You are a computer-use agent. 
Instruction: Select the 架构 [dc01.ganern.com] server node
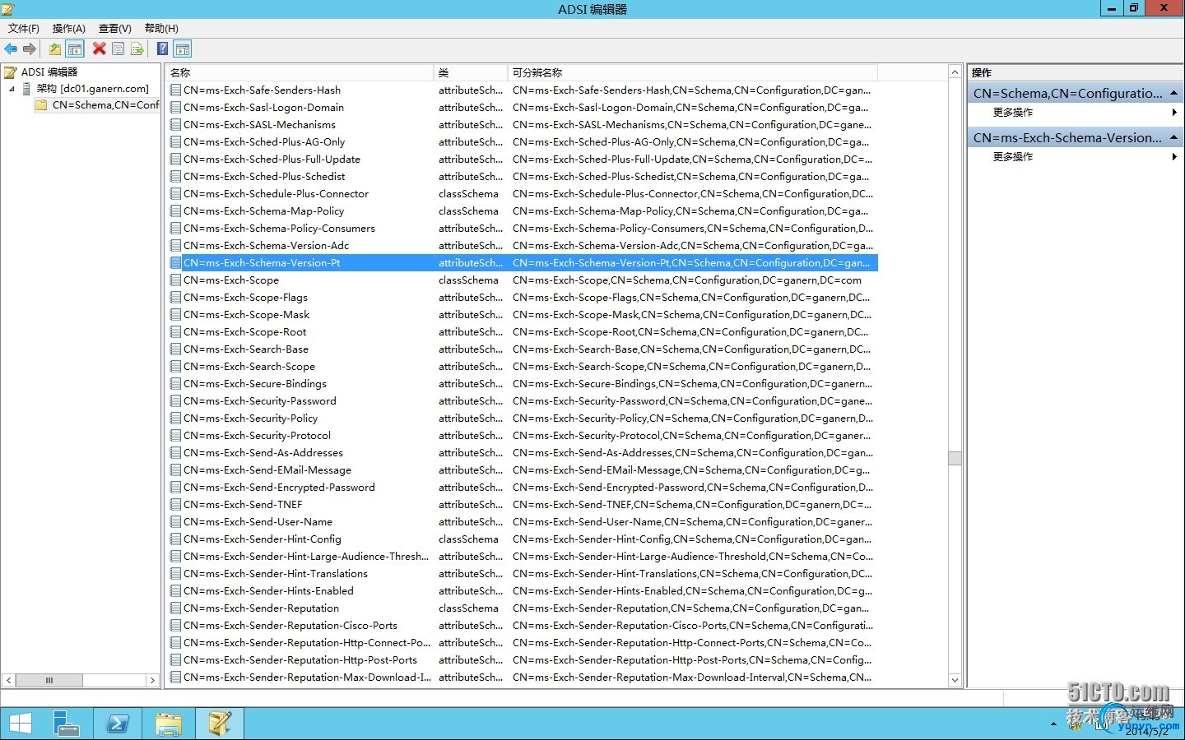pos(93,89)
